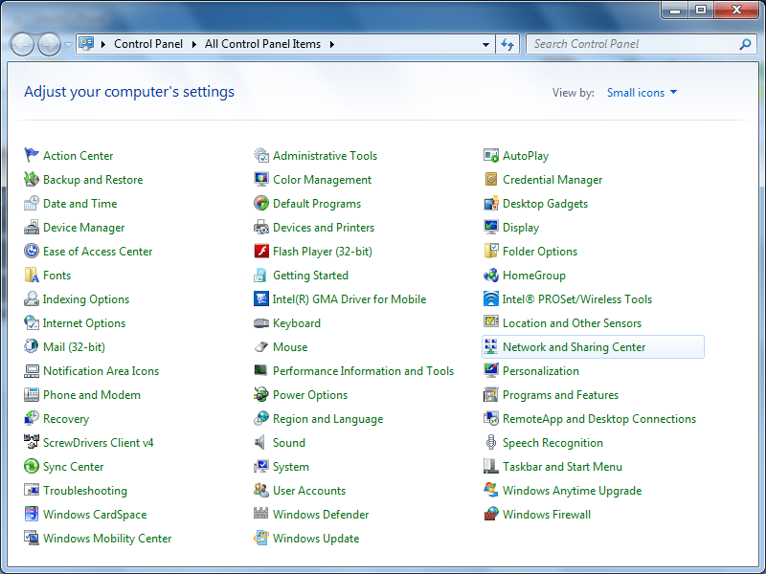Expand the arrow after Control Panel breadcrumb
This screenshot has height=574, width=766.
pos(194,44)
